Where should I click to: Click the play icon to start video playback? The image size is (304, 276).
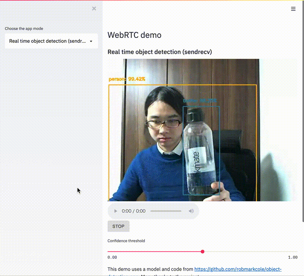click(x=115, y=211)
